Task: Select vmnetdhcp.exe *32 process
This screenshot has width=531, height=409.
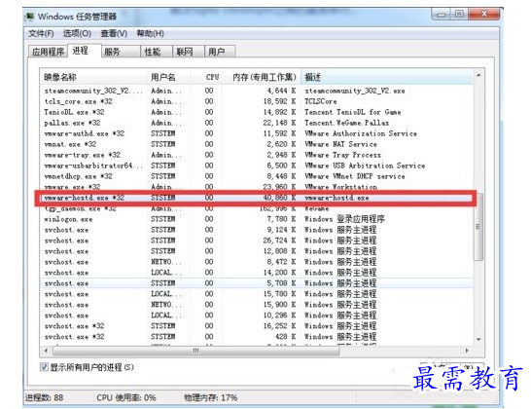Action: (257, 176)
